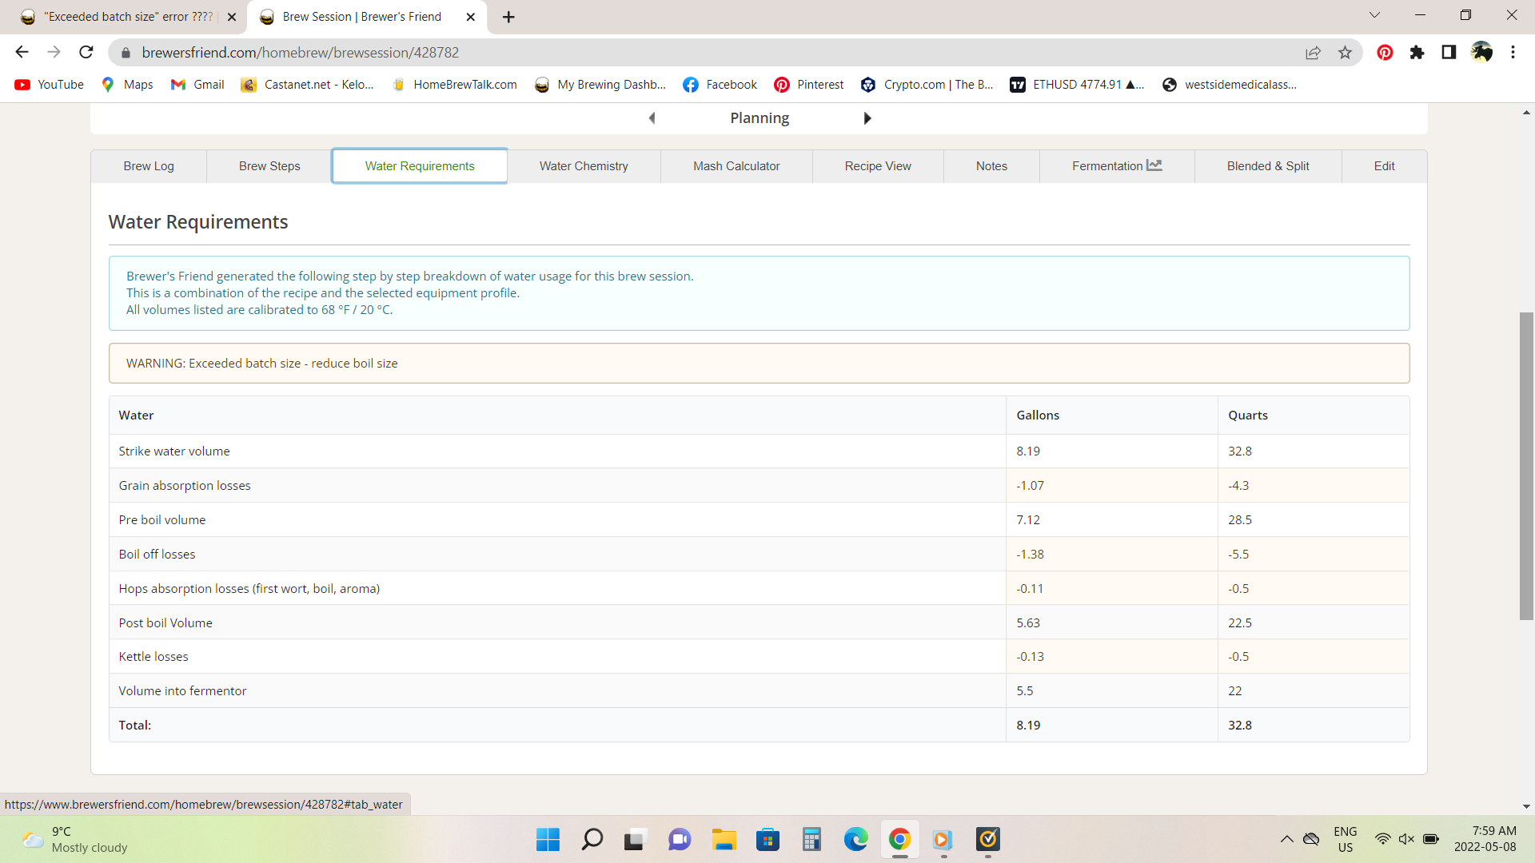Advance phase with right arrow
This screenshot has height=863, width=1535.
coord(867,118)
